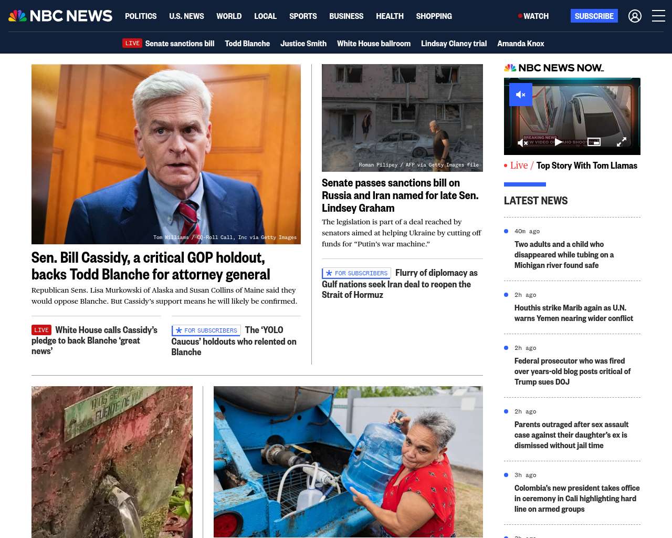Open the Politics section
This screenshot has width=672, height=538.
(141, 16)
